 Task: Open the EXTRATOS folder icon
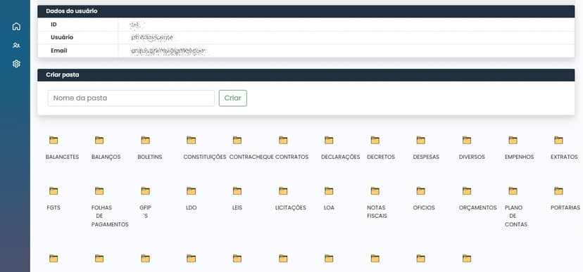click(x=559, y=141)
